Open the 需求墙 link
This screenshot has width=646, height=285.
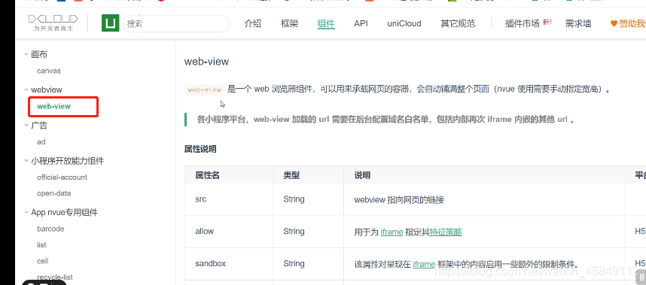click(x=578, y=23)
